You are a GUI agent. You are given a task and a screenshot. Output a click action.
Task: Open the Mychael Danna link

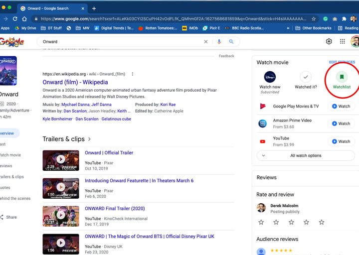(75, 105)
